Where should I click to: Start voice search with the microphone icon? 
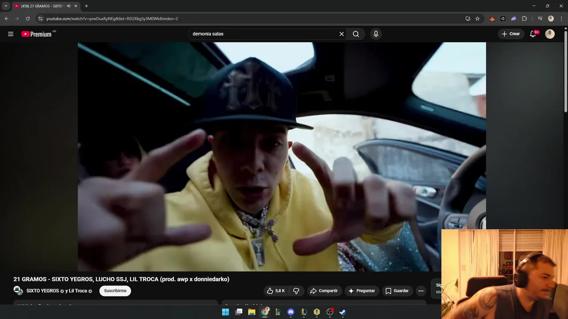click(376, 34)
